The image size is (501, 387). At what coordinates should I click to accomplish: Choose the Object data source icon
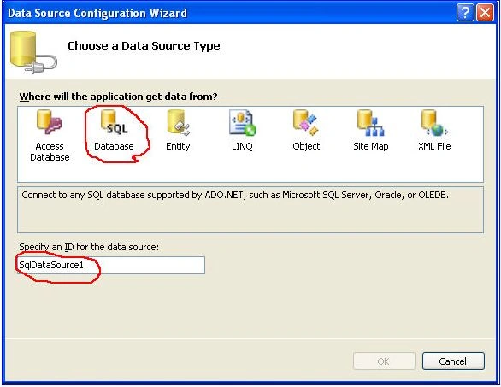point(306,123)
